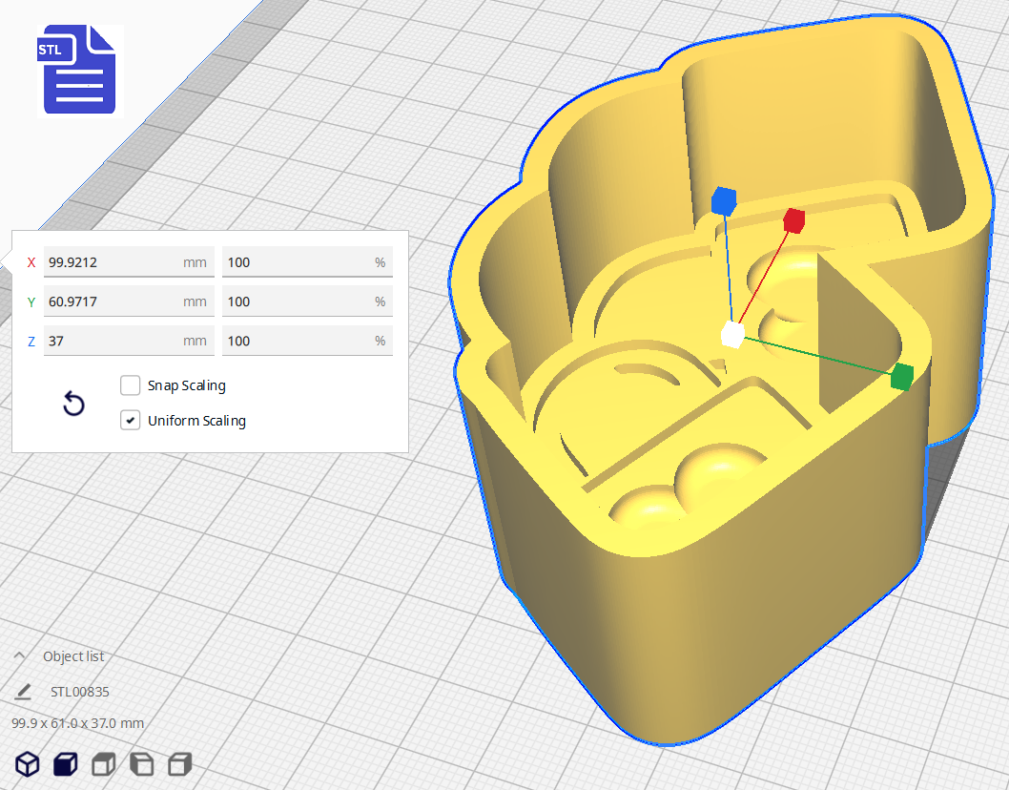Click the Z scale percentage field
The height and width of the screenshot is (790, 1009).
pyautogui.click(x=296, y=341)
